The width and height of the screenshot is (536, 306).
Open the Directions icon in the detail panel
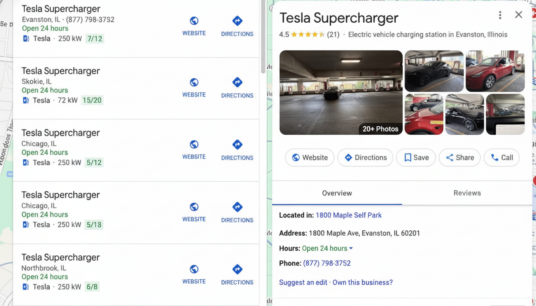(349, 157)
